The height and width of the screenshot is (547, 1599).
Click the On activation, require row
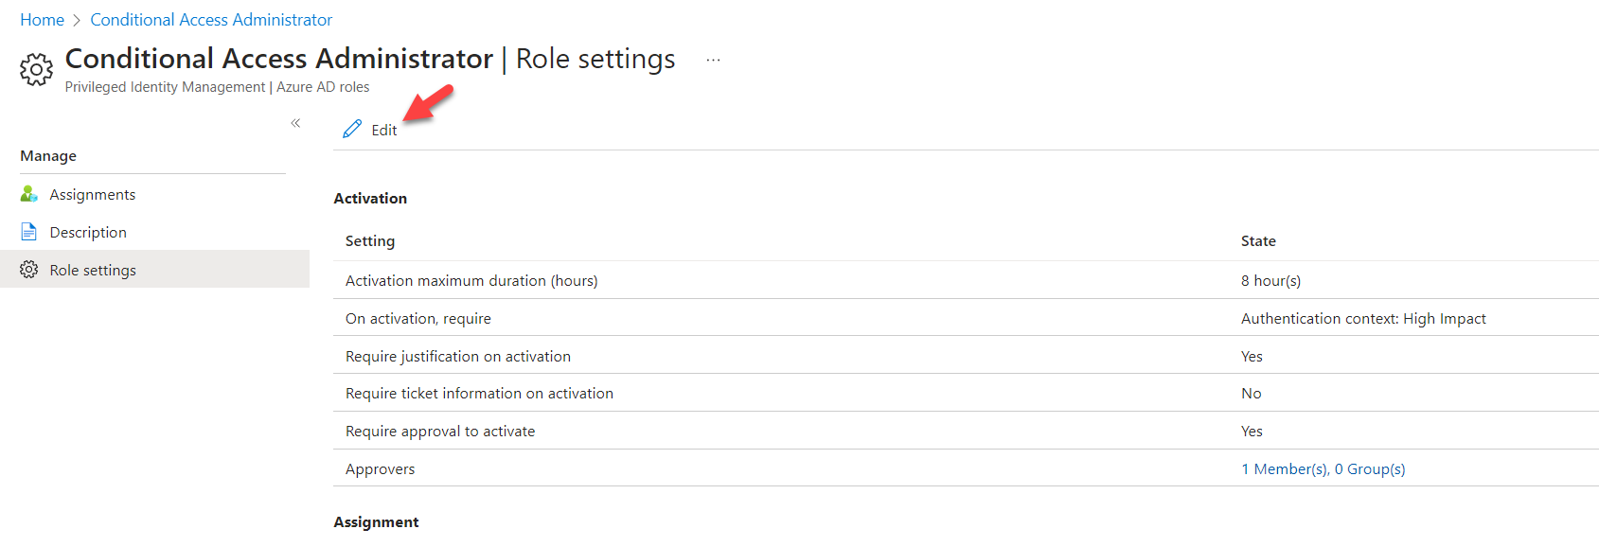(966, 318)
